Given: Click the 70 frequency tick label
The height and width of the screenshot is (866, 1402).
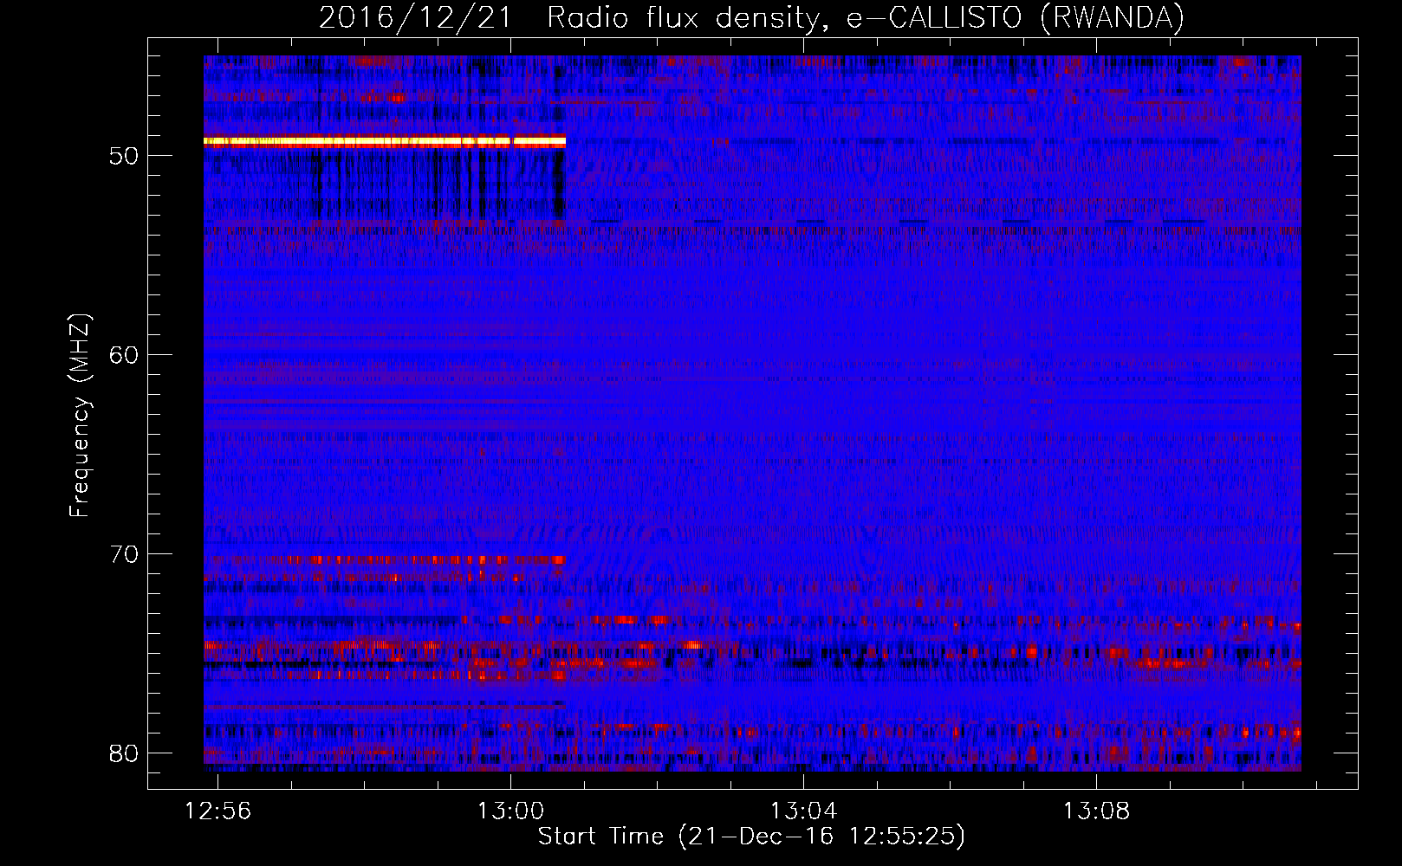Looking at the screenshot, I should coord(125,554).
